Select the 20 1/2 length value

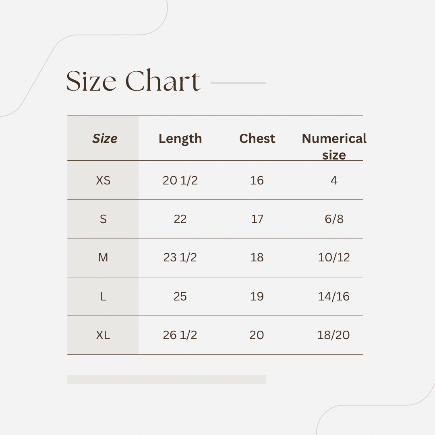(x=180, y=180)
